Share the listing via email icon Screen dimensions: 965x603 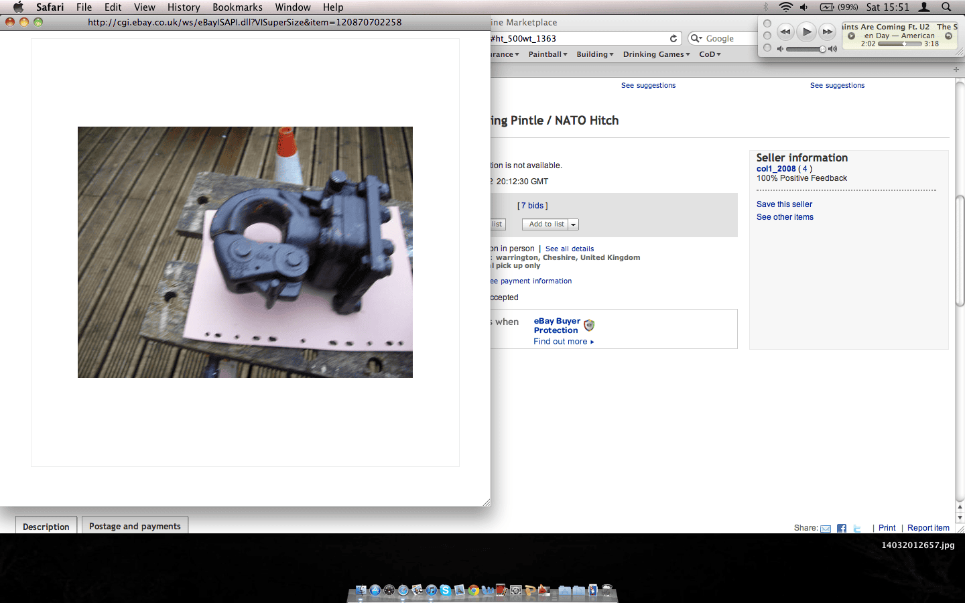[826, 529]
